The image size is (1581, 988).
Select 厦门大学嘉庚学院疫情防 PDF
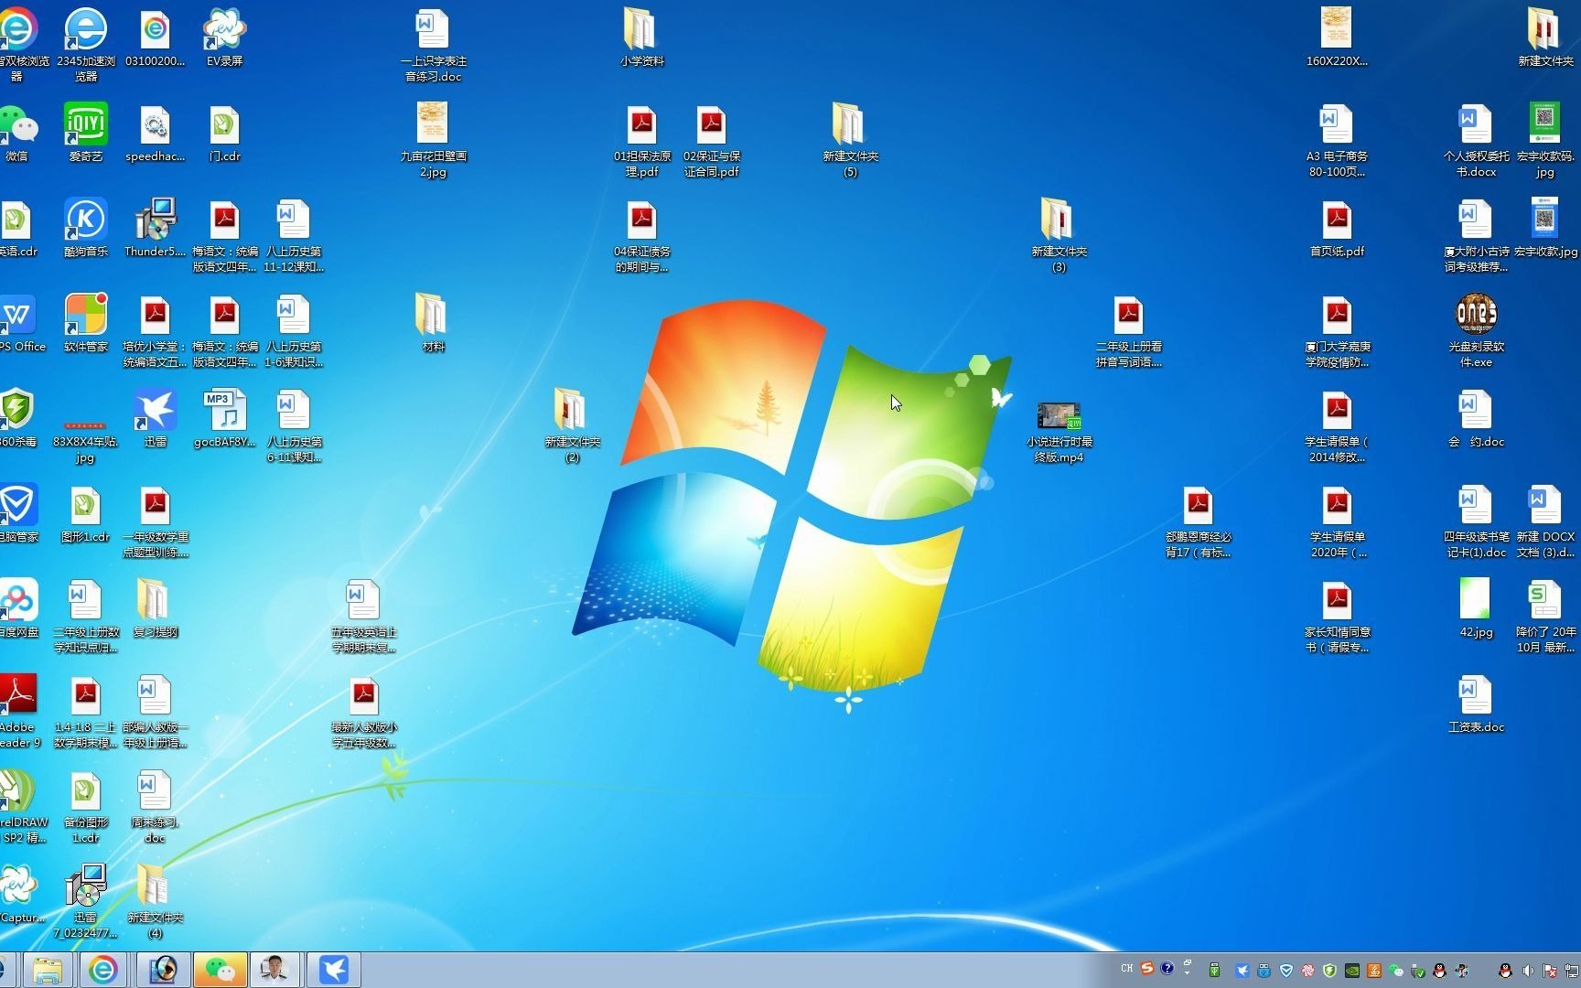1337,330
